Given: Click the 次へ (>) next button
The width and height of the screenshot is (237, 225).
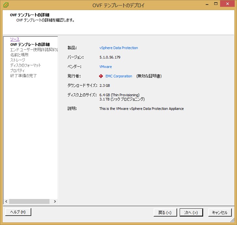Looking at the screenshot, I should point(191,212).
